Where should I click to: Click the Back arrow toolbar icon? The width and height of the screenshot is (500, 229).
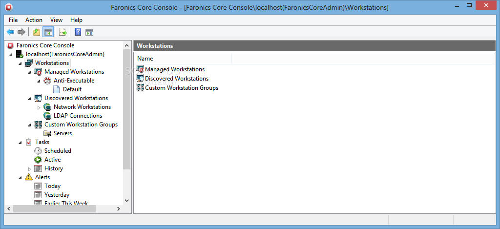[x=10, y=32]
